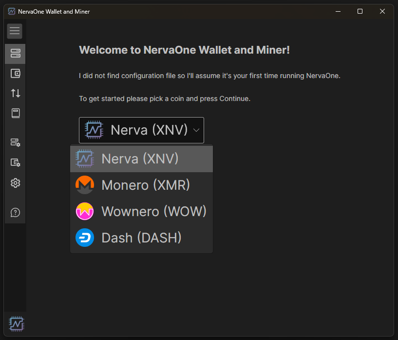Open the About help question-mark icon

click(15, 212)
